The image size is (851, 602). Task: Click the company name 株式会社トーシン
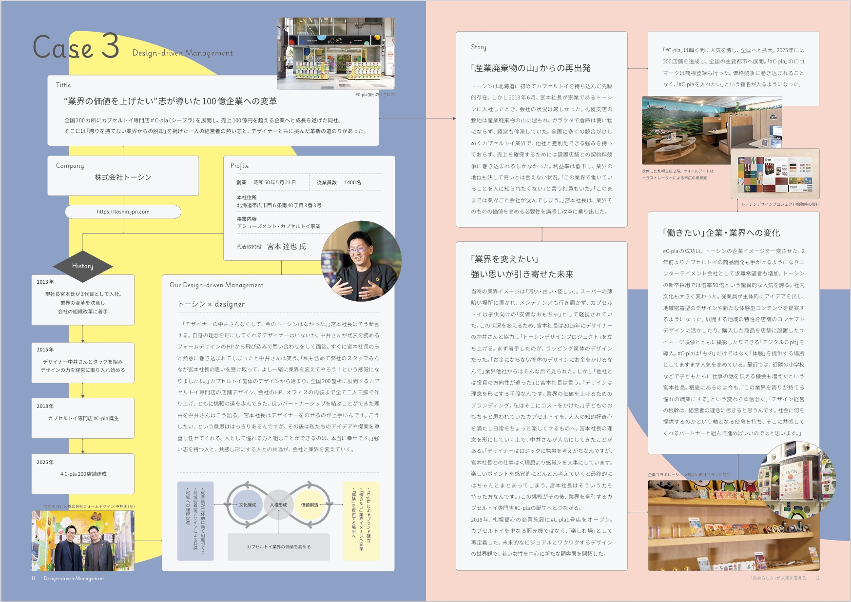click(123, 177)
